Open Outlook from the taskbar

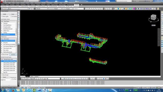coord(24,90)
